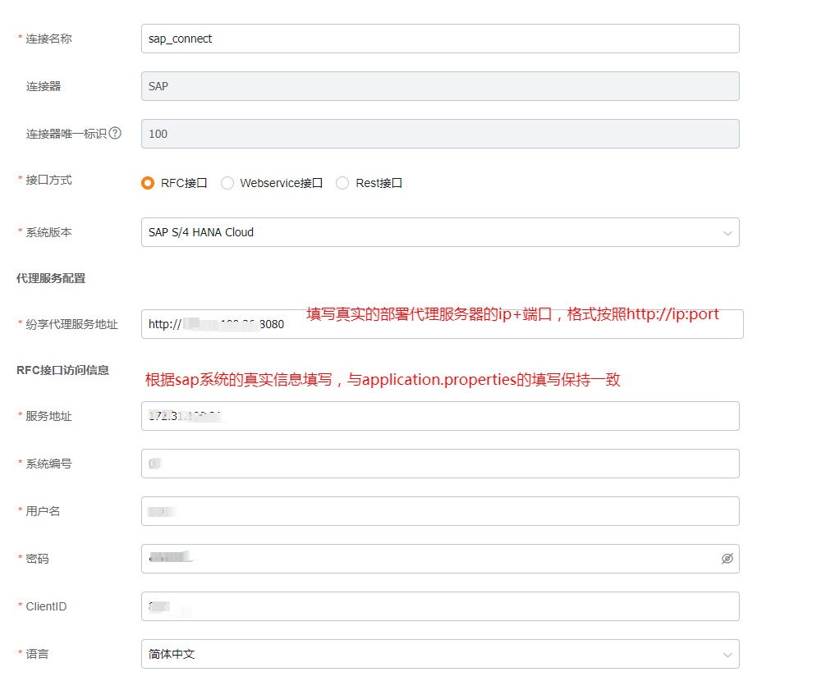
Task: Click the 连接名称 label
Action: pos(48,39)
